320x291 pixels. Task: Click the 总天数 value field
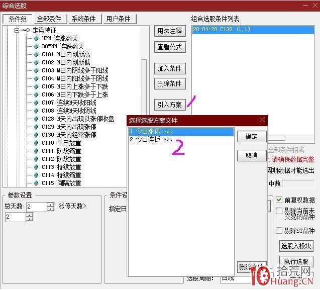pyautogui.click(x=37, y=207)
